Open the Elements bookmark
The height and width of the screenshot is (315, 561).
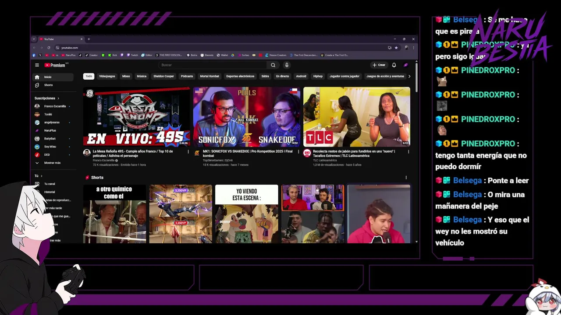click(x=207, y=55)
